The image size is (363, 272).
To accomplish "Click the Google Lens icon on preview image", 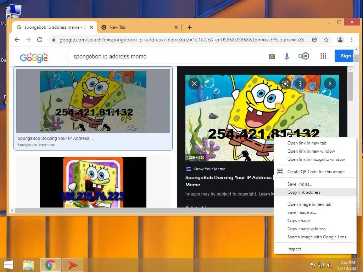I will pos(285,84).
